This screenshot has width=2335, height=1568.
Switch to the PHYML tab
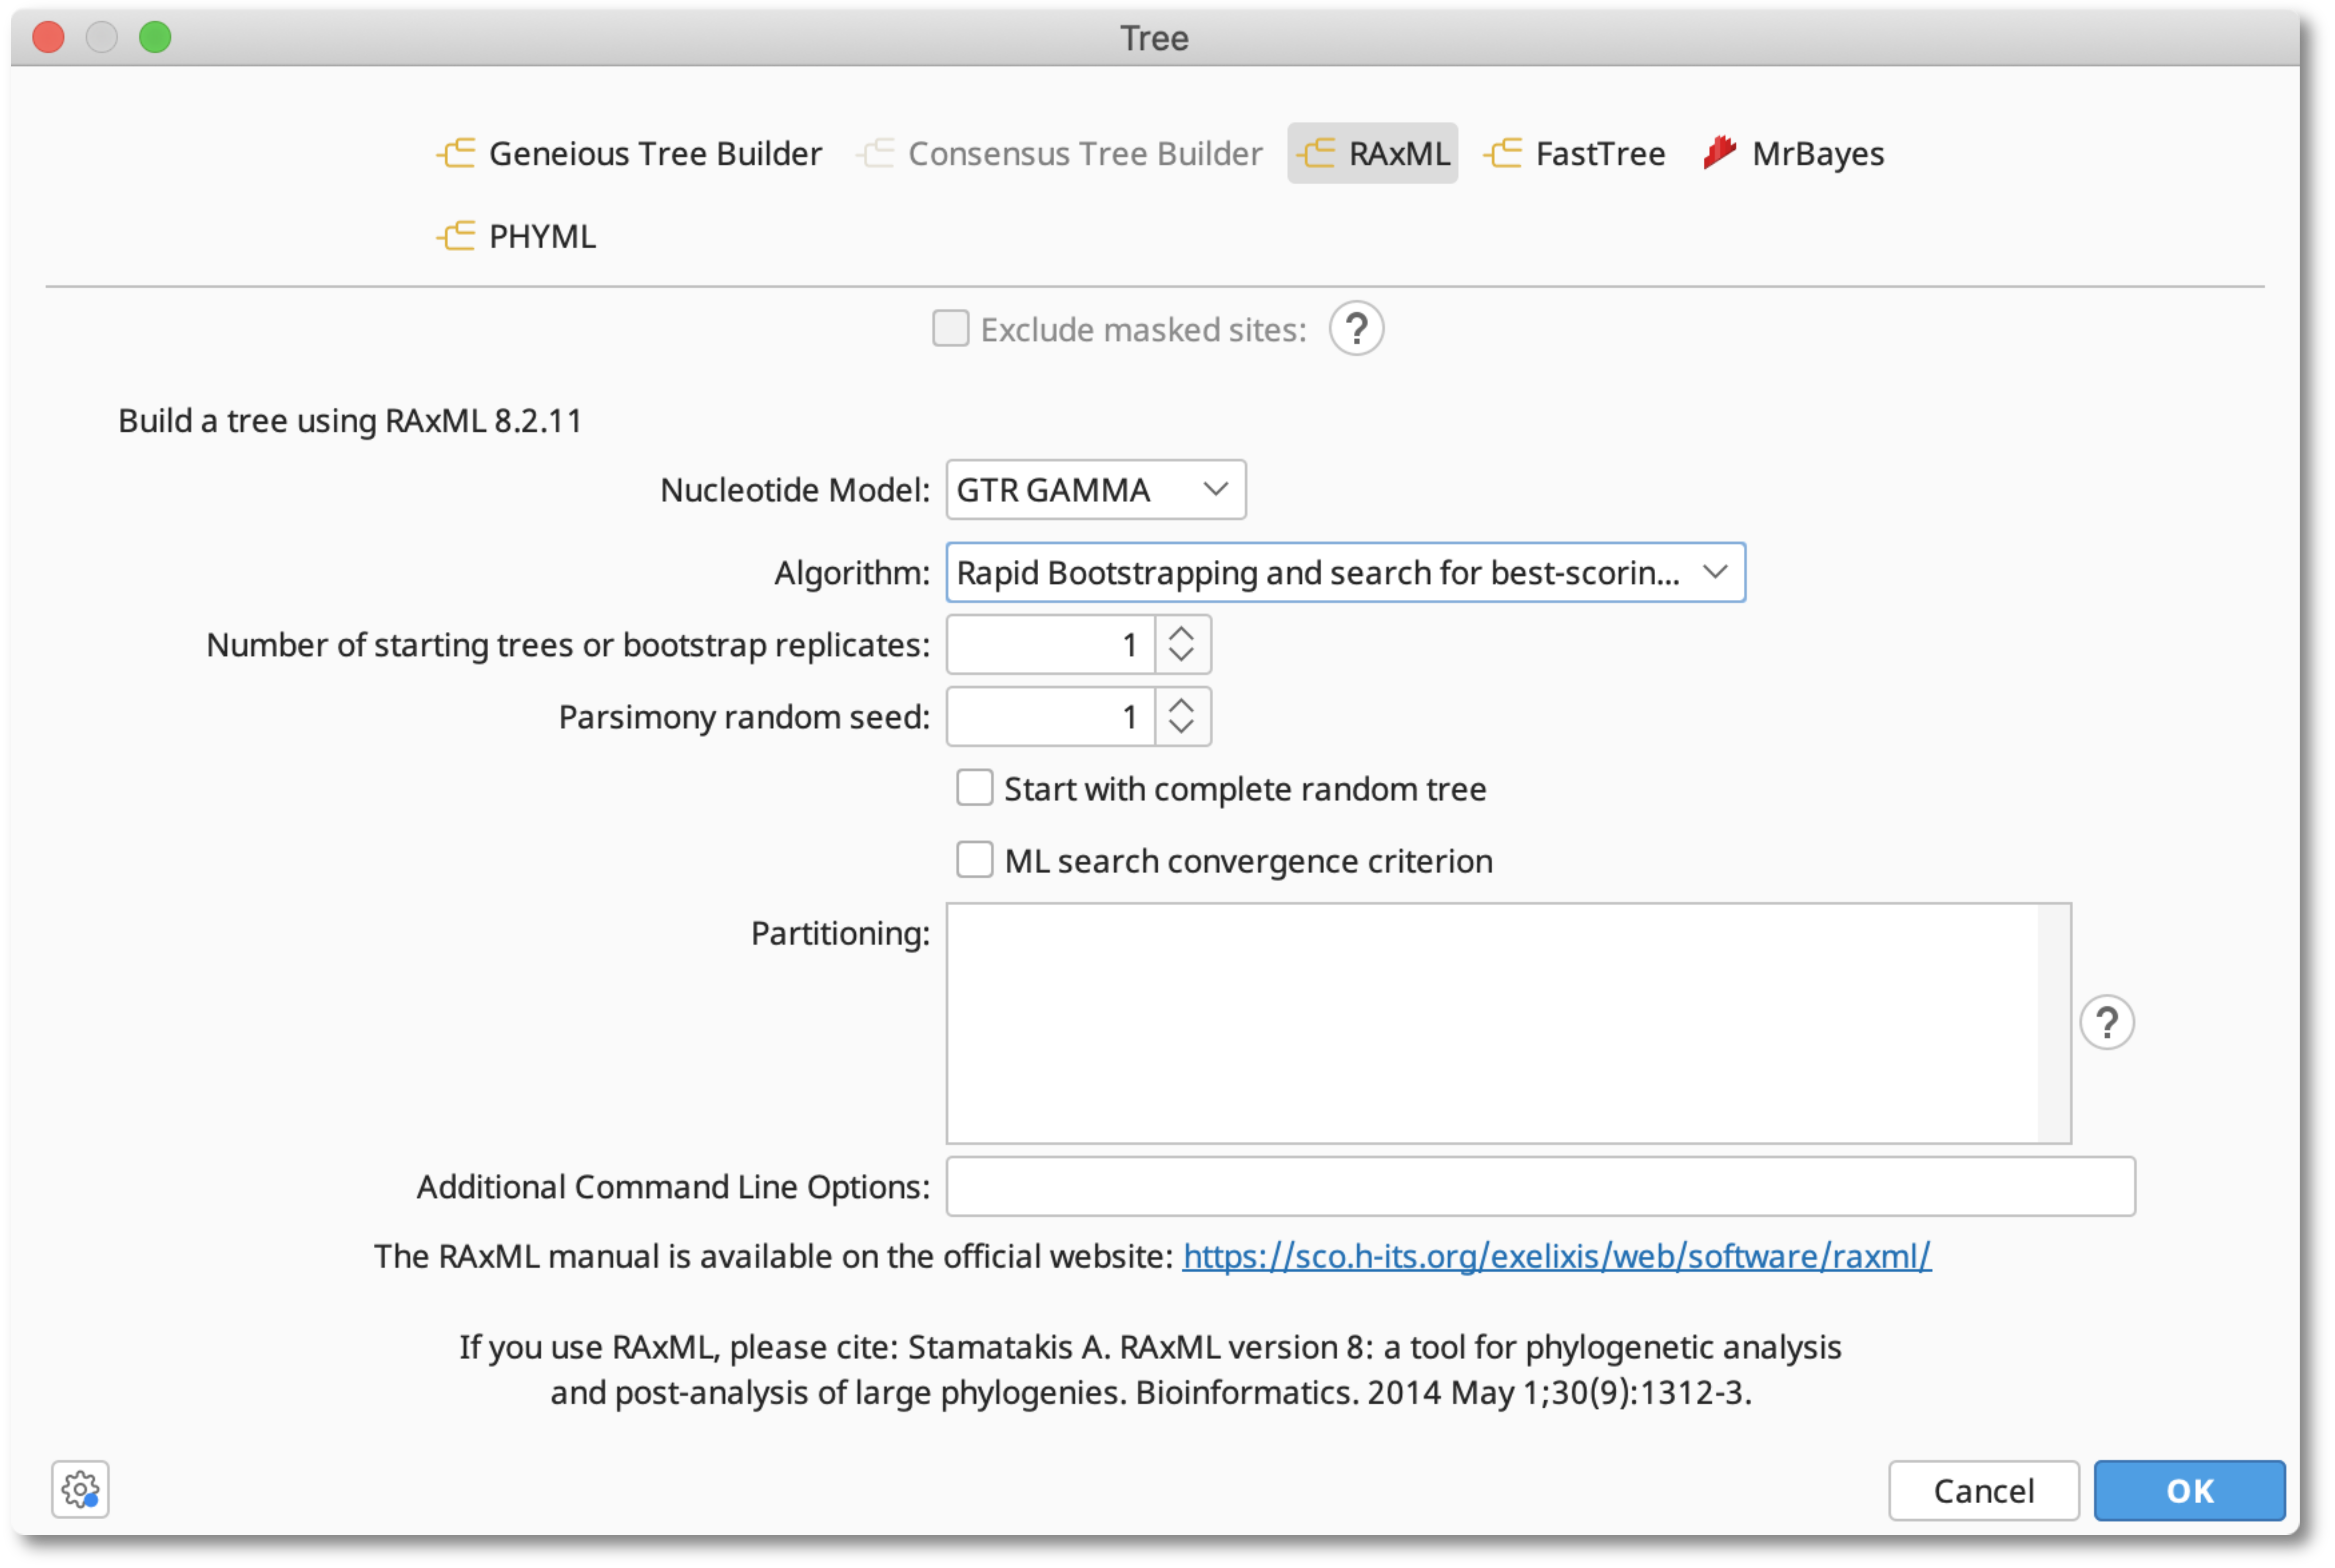pos(517,236)
